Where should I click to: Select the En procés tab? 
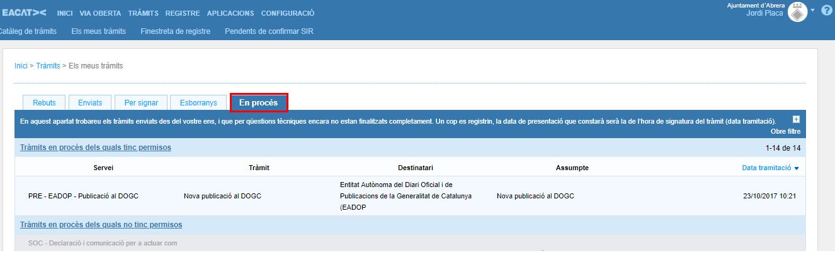click(259, 103)
